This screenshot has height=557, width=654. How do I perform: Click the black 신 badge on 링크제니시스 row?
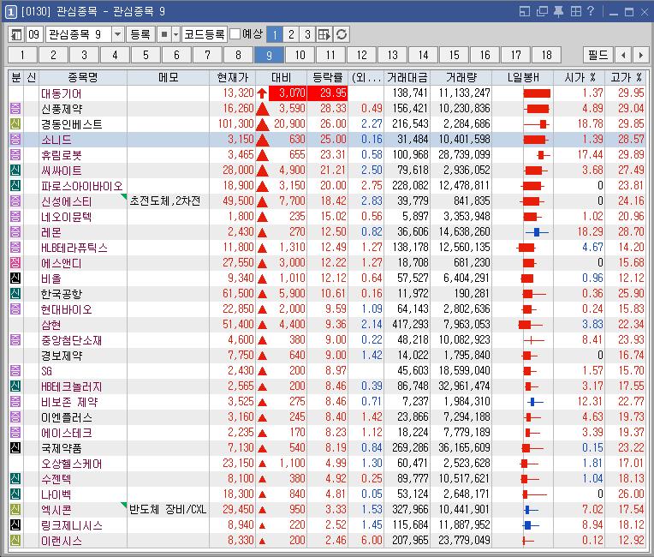[15, 525]
